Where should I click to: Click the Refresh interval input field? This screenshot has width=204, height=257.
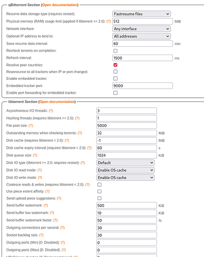click(x=143, y=58)
